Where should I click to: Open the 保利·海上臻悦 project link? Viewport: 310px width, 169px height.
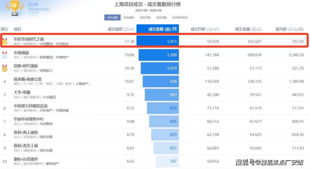28,132
